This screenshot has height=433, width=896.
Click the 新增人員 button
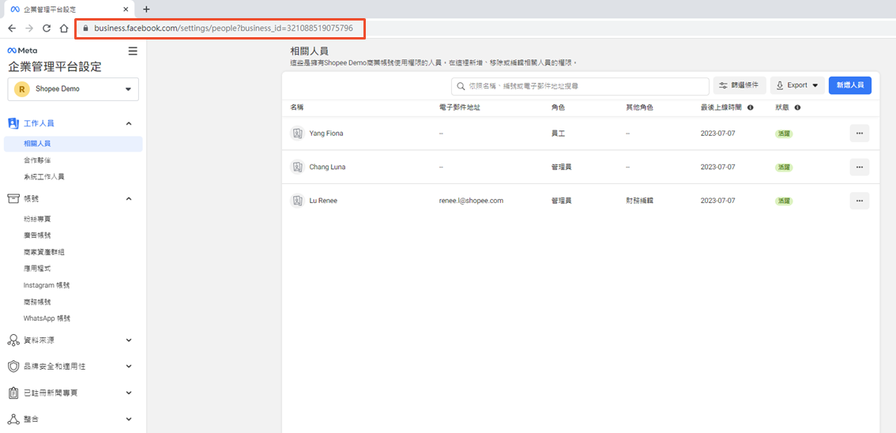tap(849, 85)
